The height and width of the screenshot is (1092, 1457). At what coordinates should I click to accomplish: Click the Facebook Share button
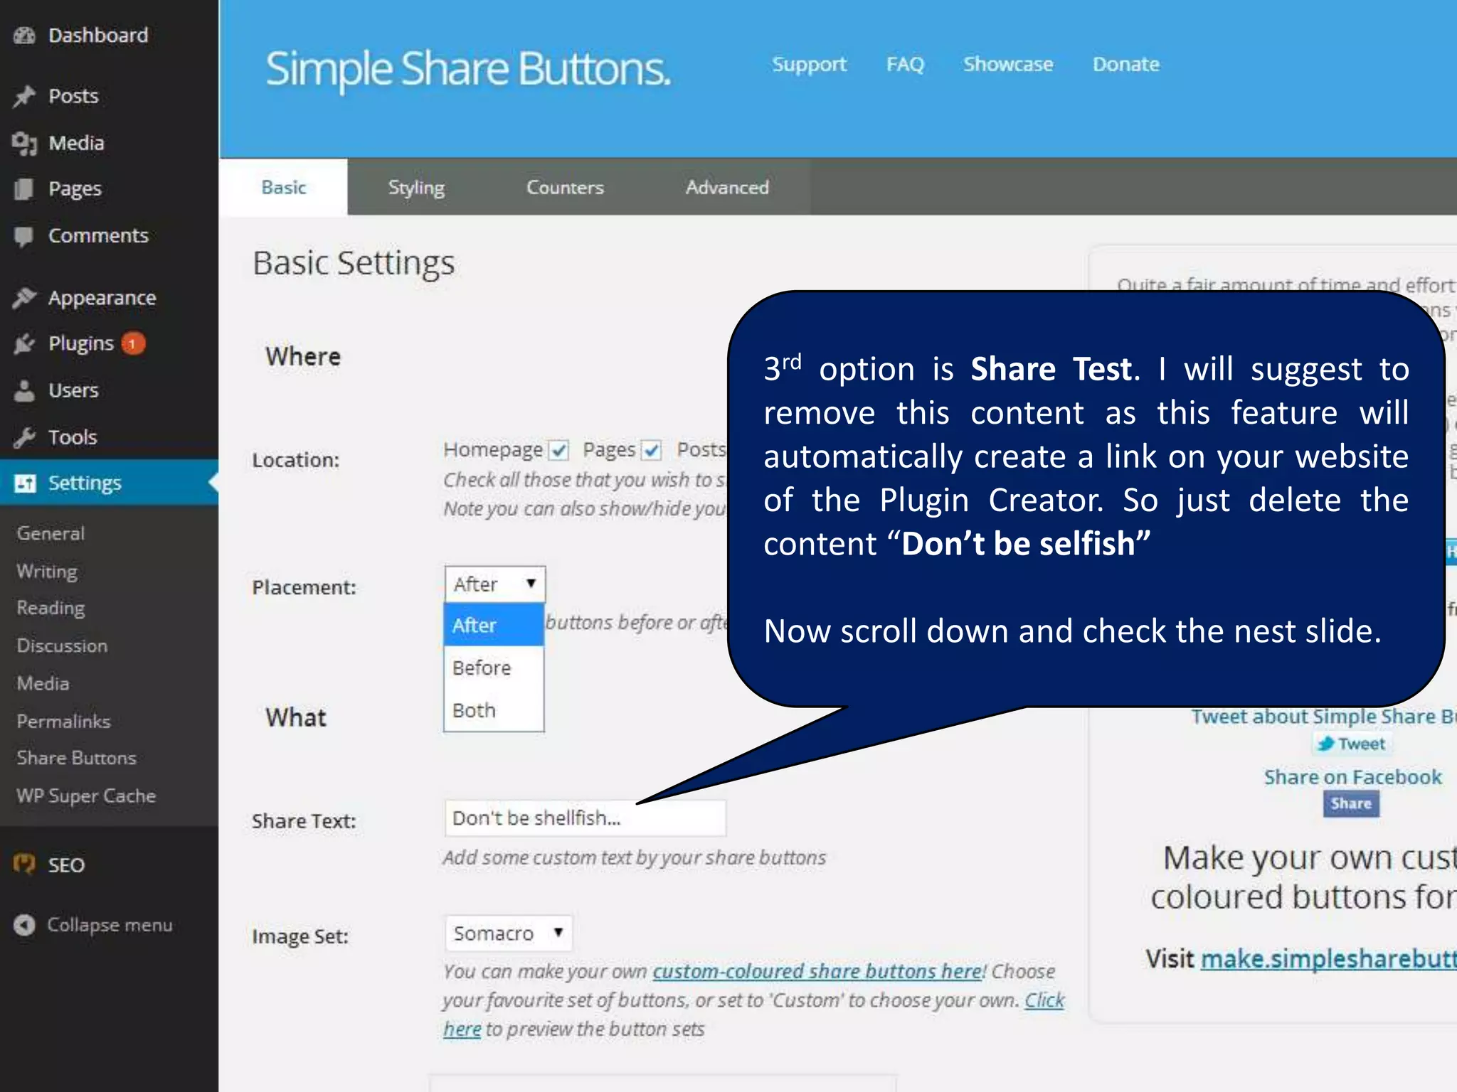tap(1351, 803)
